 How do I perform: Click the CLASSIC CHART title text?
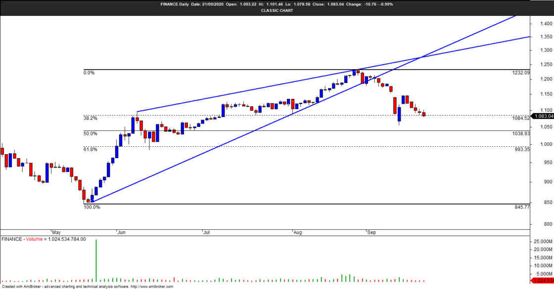(x=277, y=10)
